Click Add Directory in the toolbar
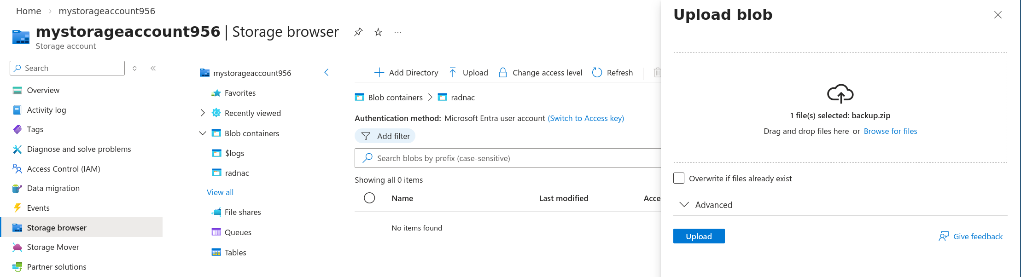The width and height of the screenshot is (1021, 277). (406, 72)
